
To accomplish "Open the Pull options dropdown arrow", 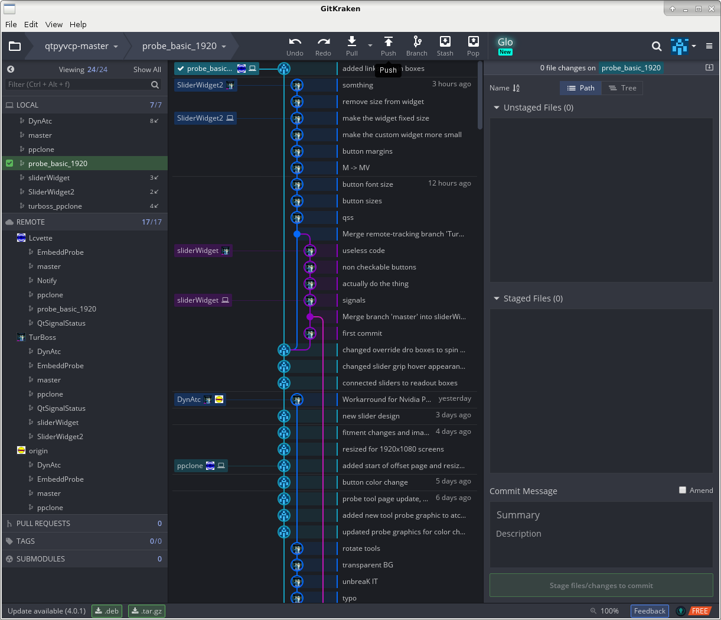I will point(370,46).
